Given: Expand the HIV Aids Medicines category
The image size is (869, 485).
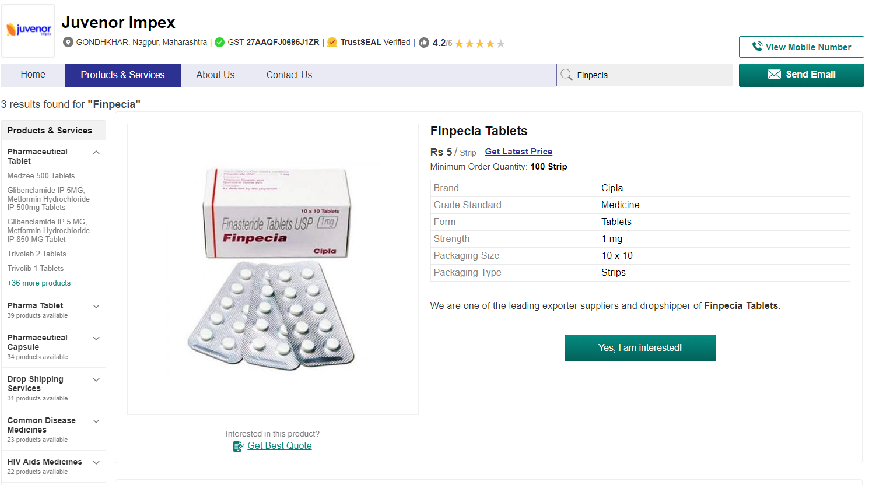Looking at the screenshot, I should click(x=96, y=463).
